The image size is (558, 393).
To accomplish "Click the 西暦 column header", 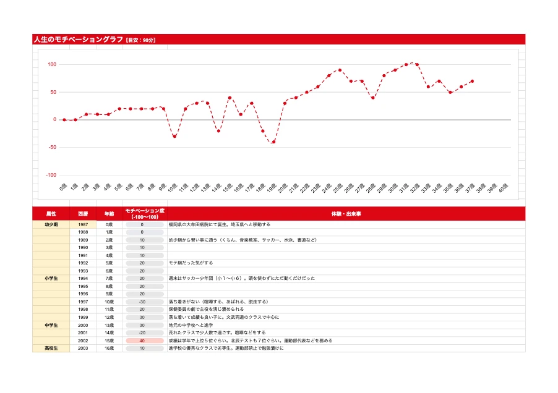I will 83,214.
